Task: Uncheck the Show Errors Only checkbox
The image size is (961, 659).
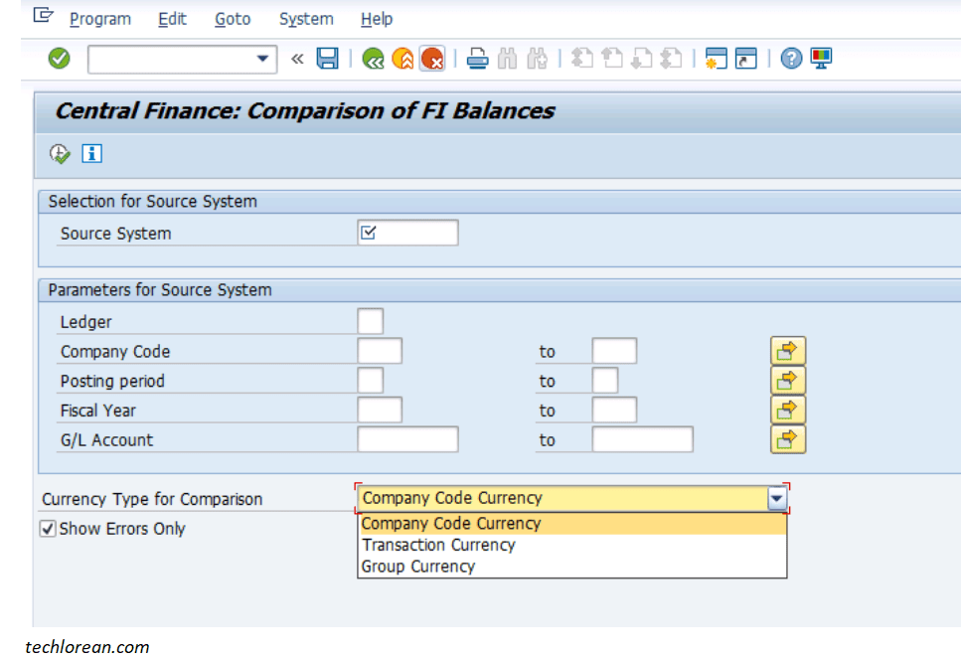Action: (x=48, y=529)
